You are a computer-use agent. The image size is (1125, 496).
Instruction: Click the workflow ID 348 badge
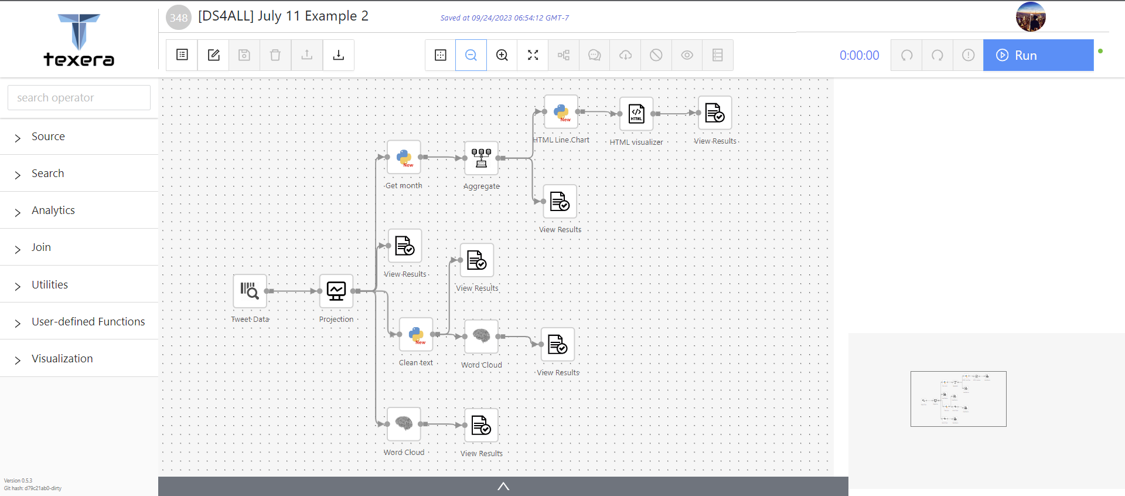click(x=179, y=18)
